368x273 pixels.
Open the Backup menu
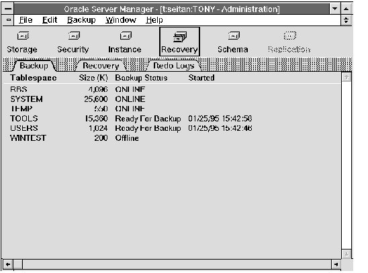click(81, 20)
